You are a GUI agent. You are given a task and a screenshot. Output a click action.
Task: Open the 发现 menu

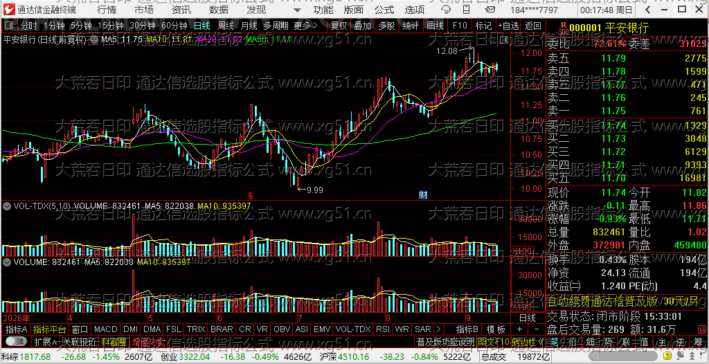point(256,10)
